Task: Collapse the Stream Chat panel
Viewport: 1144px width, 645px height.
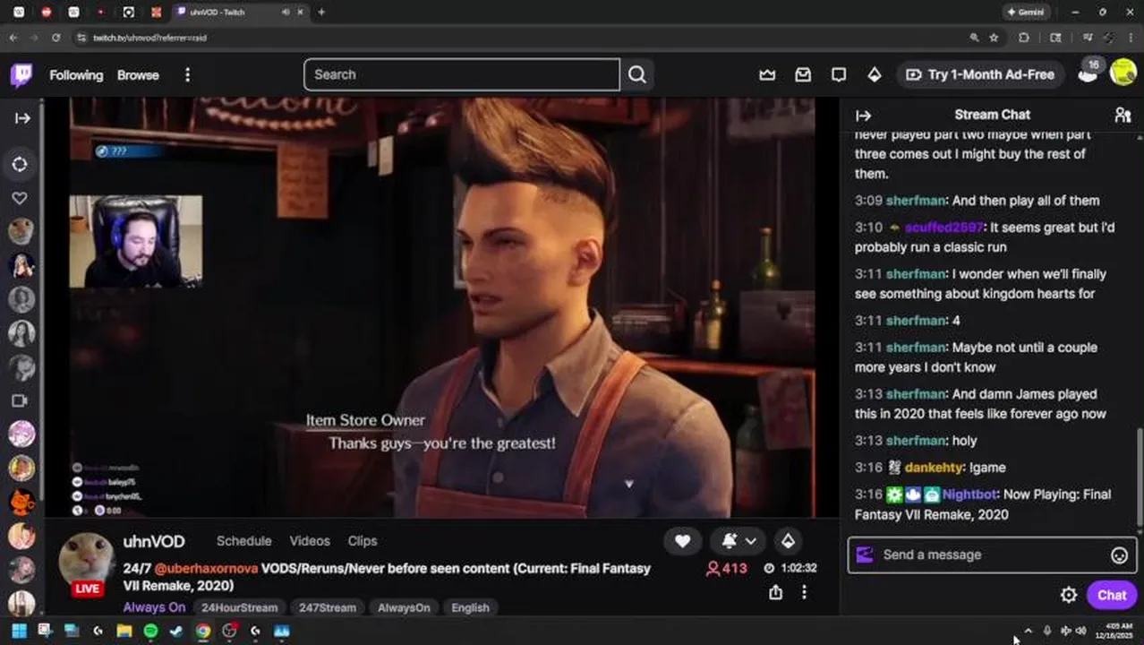Action: pyautogui.click(x=863, y=116)
